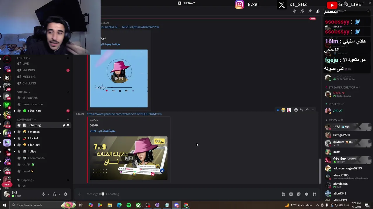Click the NEW unread servers pill
This screenshot has width=373, height=209.
coord(7,185)
